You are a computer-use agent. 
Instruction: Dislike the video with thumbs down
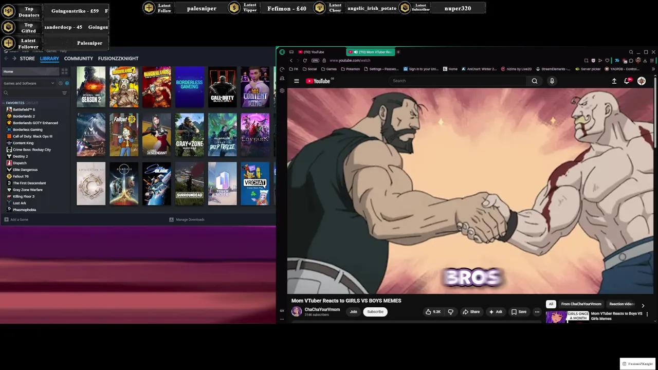(x=451, y=311)
